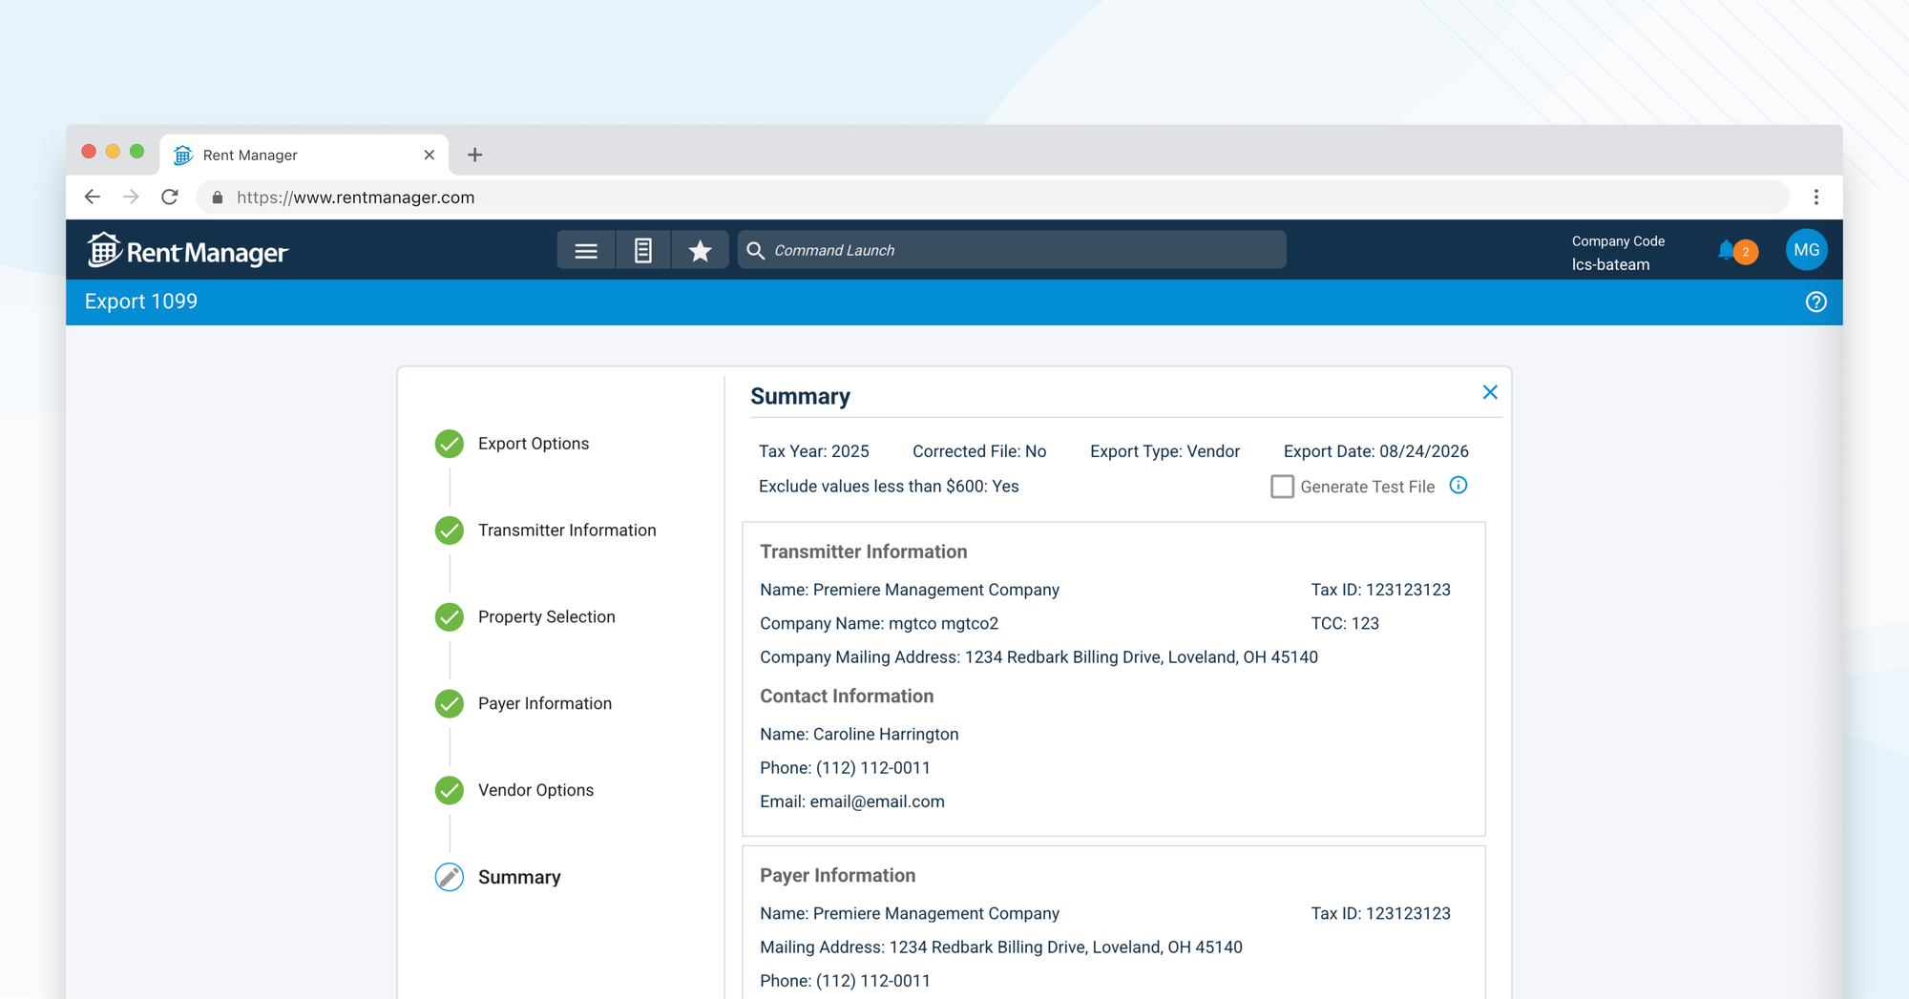Click the Rent Manager logo
This screenshot has width=1909, height=999.
pos(188,251)
